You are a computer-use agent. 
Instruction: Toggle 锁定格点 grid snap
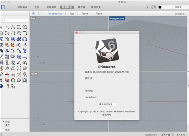tap(22, 7)
